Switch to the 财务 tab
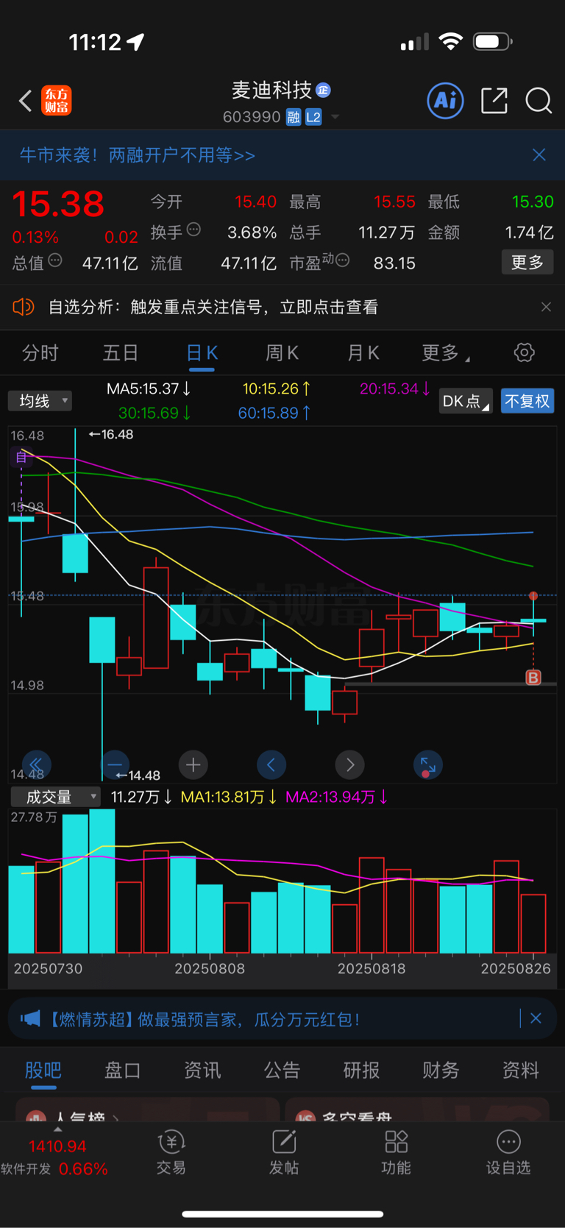Screen dimensions: 565x1228 [x=441, y=1071]
